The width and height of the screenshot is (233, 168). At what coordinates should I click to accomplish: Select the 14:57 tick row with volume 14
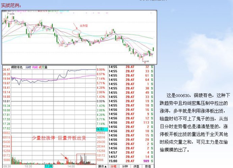click(x=131, y=157)
